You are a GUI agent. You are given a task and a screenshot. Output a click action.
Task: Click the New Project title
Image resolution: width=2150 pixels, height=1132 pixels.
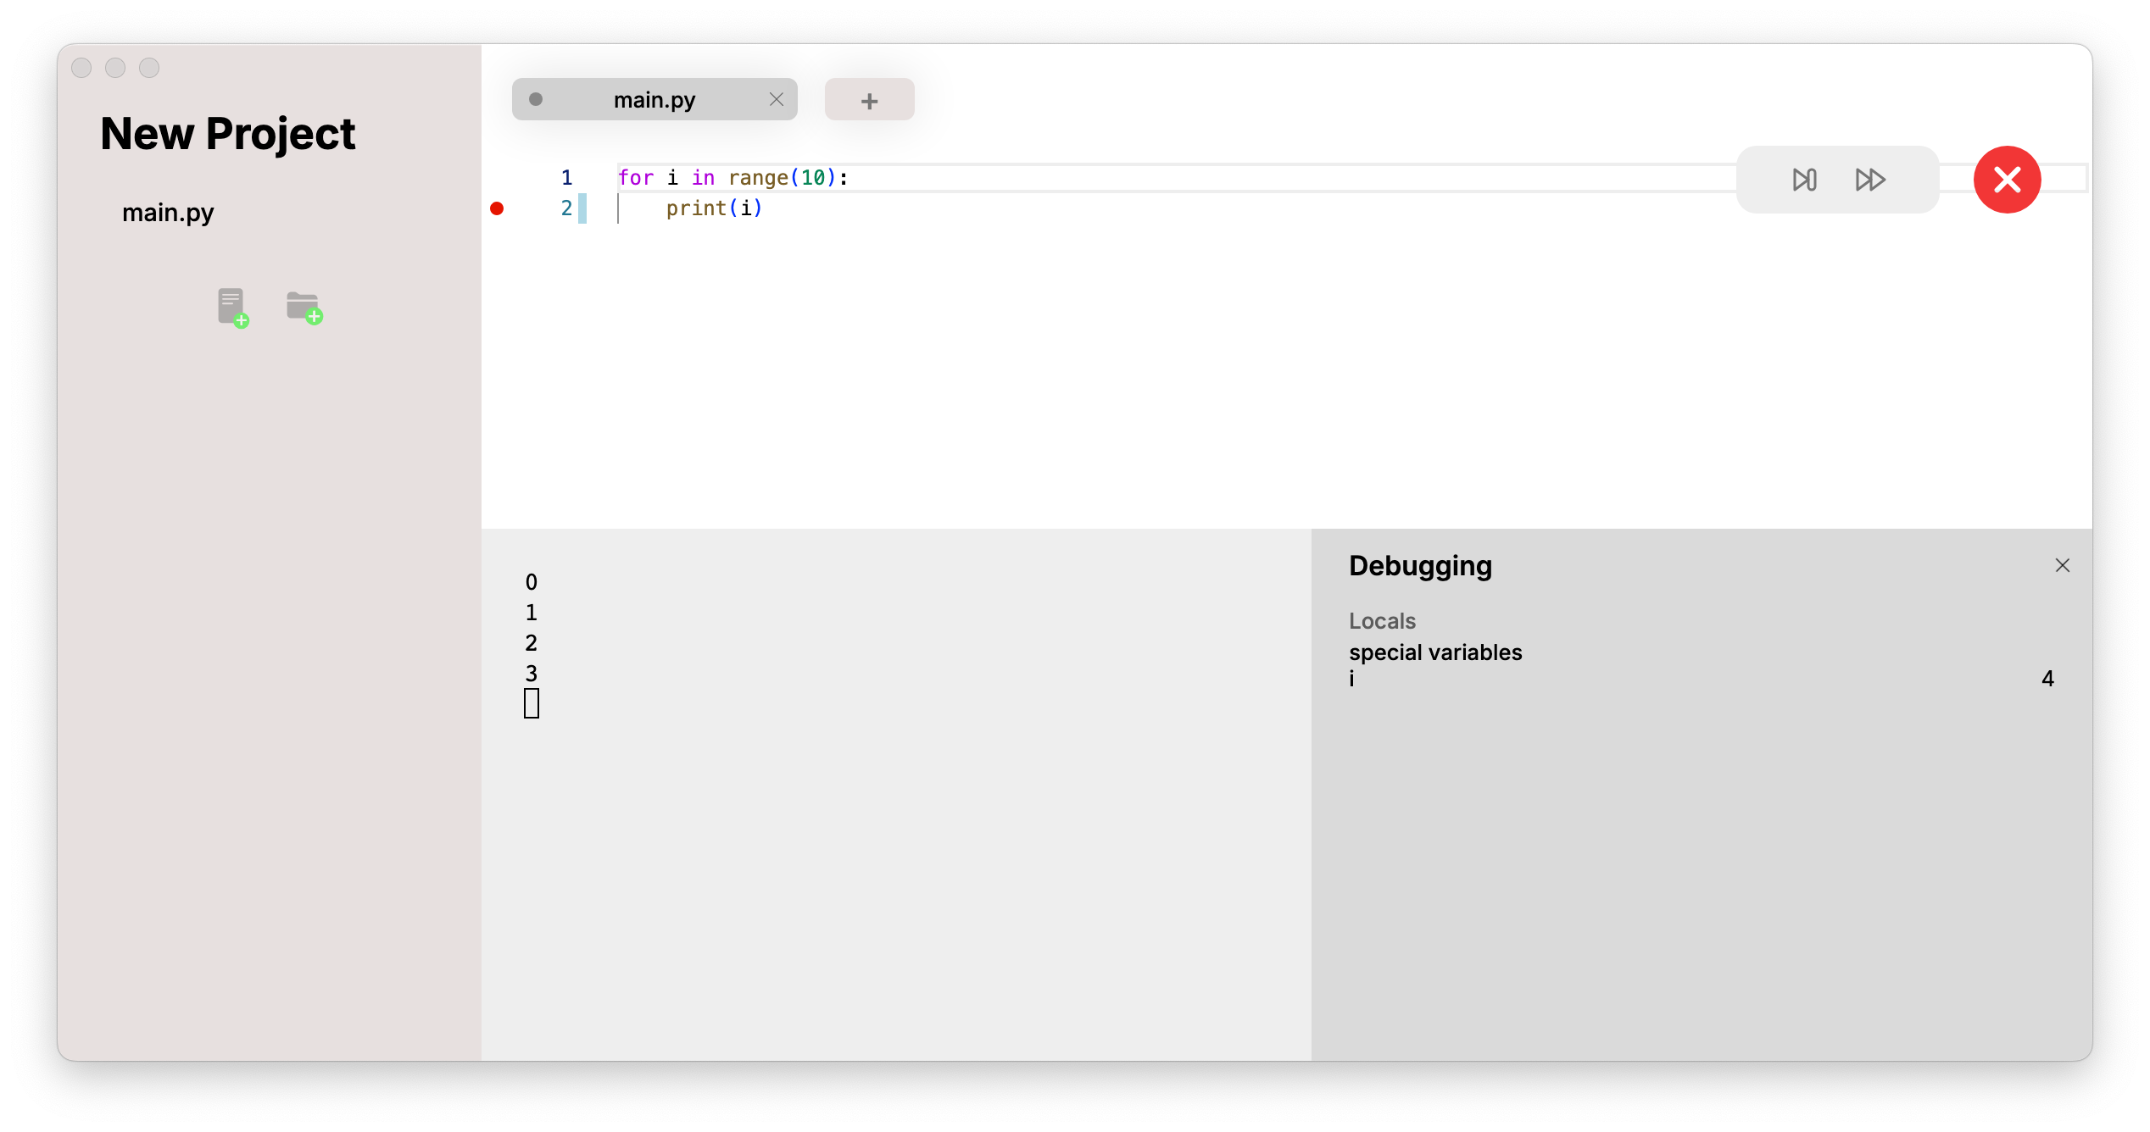(227, 134)
